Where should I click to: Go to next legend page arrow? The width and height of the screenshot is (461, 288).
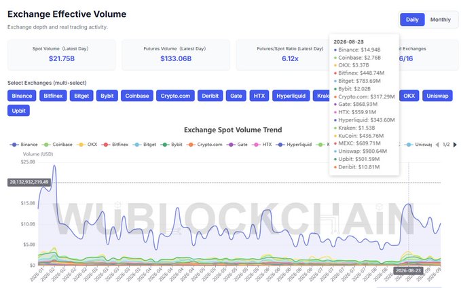[x=455, y=145]
